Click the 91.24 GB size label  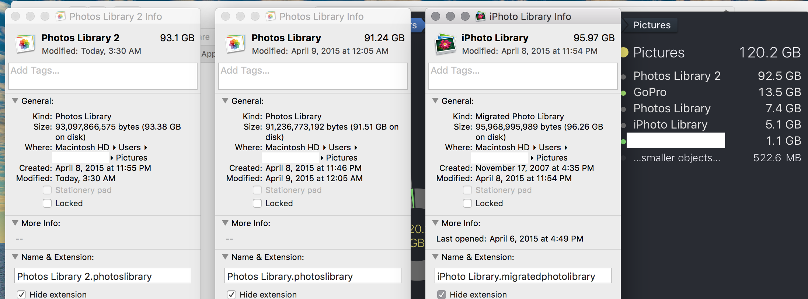click(x=384, y=38)
